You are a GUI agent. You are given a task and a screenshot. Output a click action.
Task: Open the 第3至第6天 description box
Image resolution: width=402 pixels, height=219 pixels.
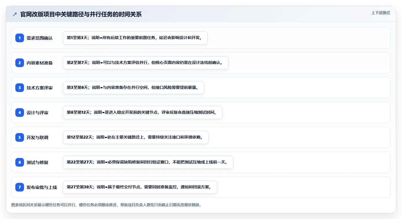click(x=133, y=88)
